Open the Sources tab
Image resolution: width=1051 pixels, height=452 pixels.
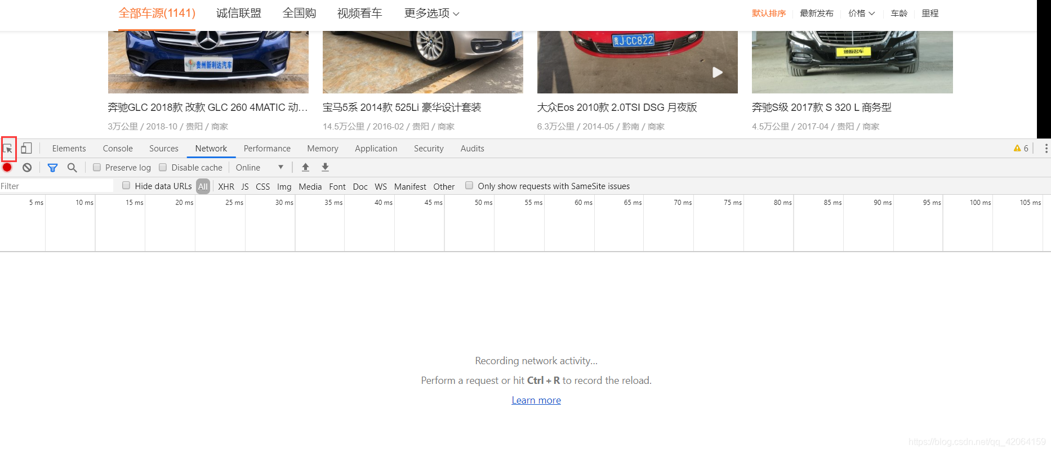tap(164, 148)
